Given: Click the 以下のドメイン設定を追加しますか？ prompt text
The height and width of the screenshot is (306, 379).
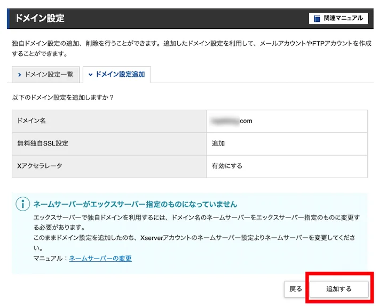Looking at the screenshot, I should pyautogui.click(x=62, y=98).
